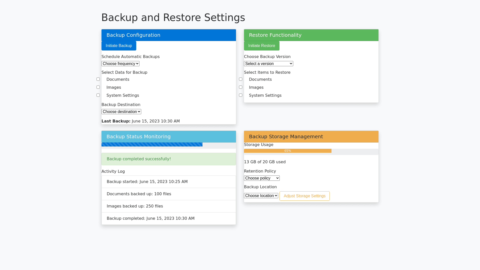Open the Choose frequency dropdown
Screen dimensions: 480x270
[120, 64]
